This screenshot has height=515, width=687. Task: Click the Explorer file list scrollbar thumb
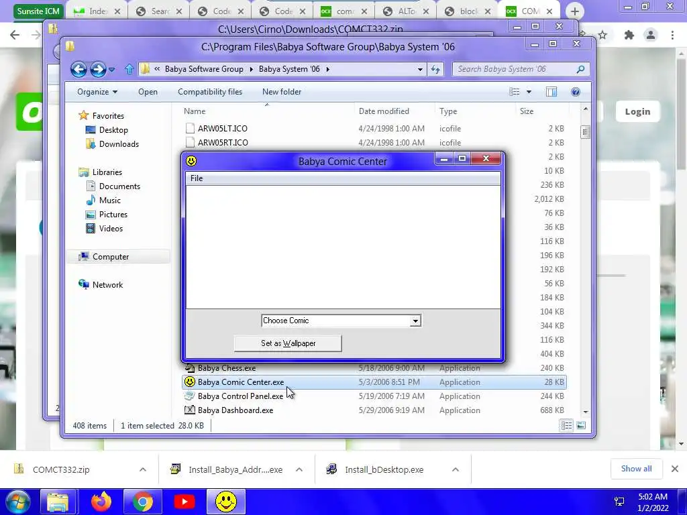pyautogui.click(x=585, y=132)
